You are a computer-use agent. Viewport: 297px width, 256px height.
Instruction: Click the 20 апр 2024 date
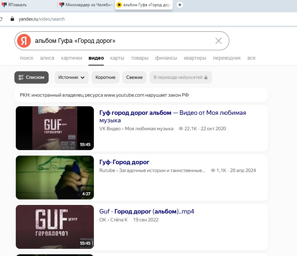pos(243,170)
